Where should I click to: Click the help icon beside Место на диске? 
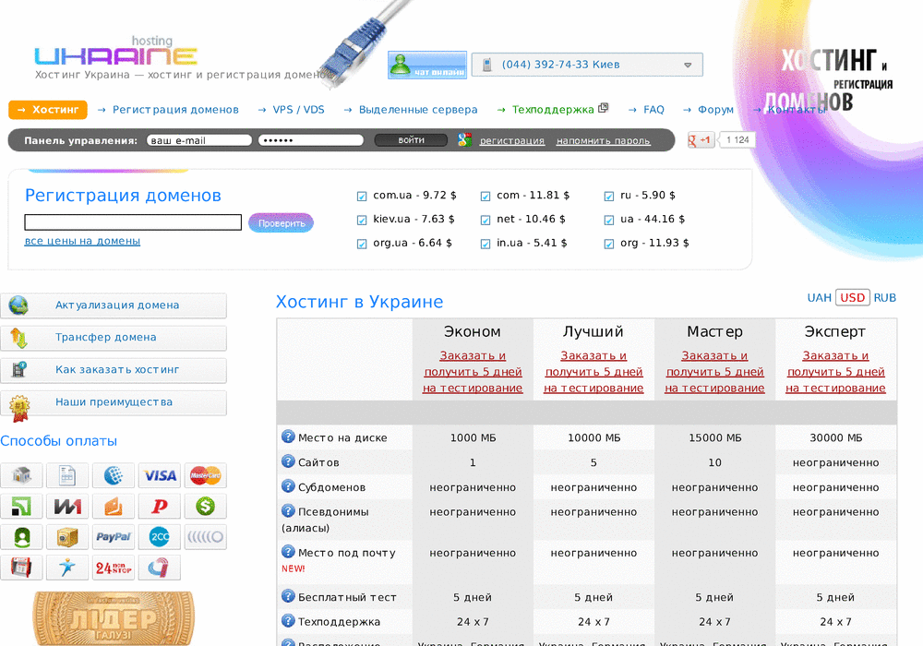pyautogui.click(x=288, y=437)
